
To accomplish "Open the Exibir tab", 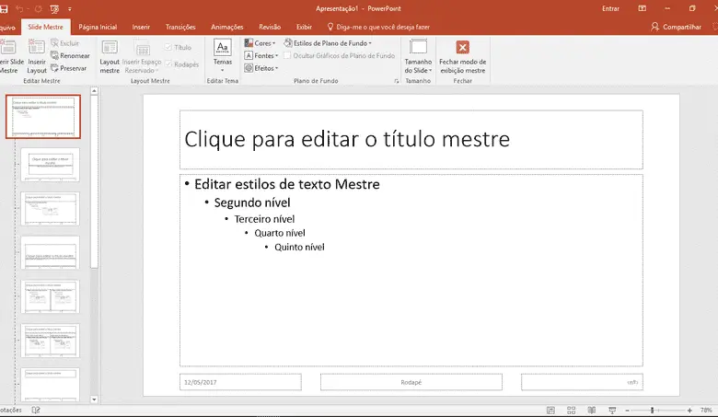I will (304, 27).
